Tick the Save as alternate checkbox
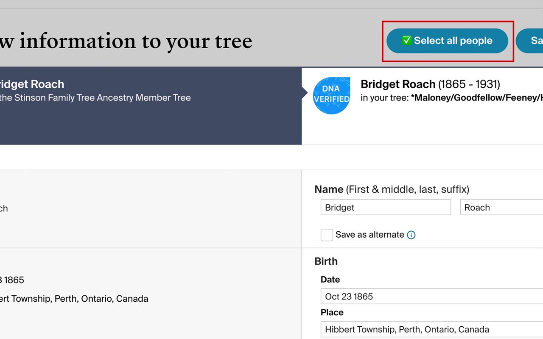543x339 pixels. pos(327,235)
